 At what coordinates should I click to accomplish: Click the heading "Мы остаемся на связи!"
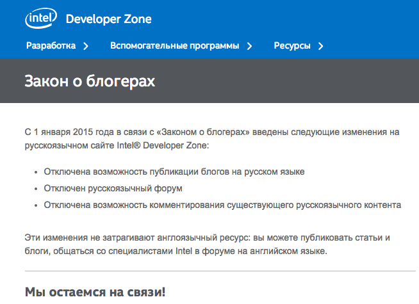tap(95, 292)
